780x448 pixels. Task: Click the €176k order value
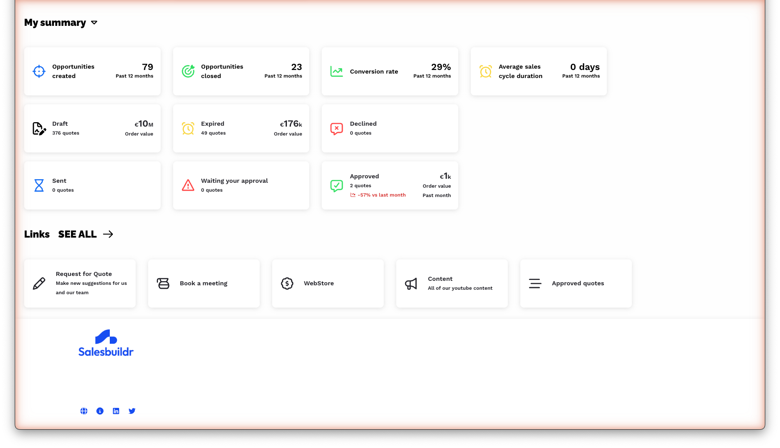291,124
